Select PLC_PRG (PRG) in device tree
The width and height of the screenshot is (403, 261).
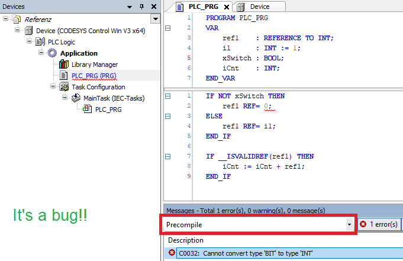coord(94,76)
